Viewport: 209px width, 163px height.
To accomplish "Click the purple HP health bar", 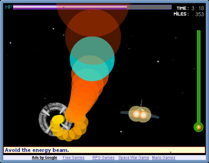I will (x=92, y=7).
